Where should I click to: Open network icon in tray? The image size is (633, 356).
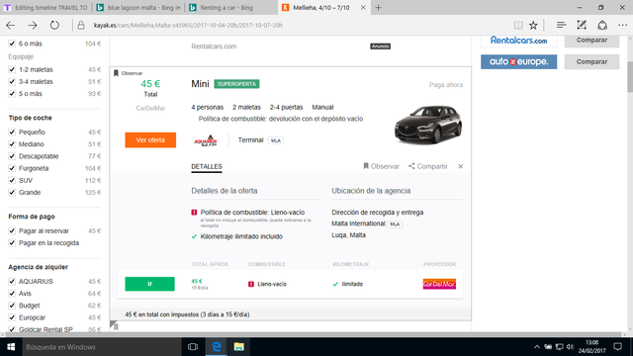coord(559,347)
